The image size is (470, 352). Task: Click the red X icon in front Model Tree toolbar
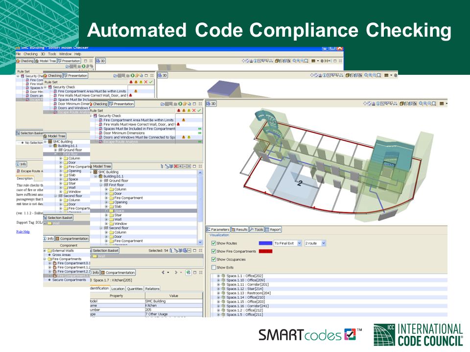tap(176, 166)
